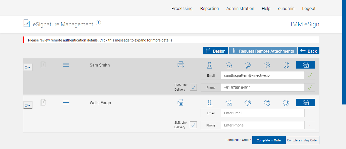The width and height of the screenshot is (346, 149).
Task: Open the hamburger menu for Sam Smith
Action: pyautogui.click(x=66, y=65)
